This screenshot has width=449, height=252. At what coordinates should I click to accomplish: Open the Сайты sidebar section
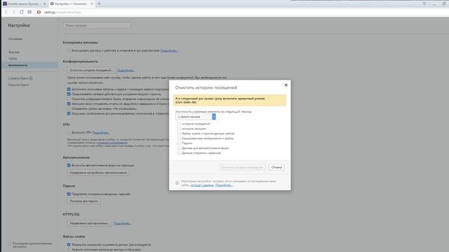tap(13, 59)
